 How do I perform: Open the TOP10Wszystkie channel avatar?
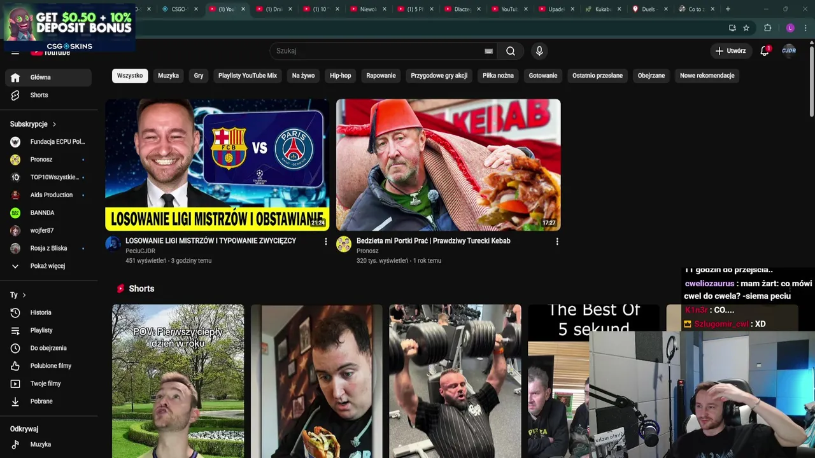15,177
